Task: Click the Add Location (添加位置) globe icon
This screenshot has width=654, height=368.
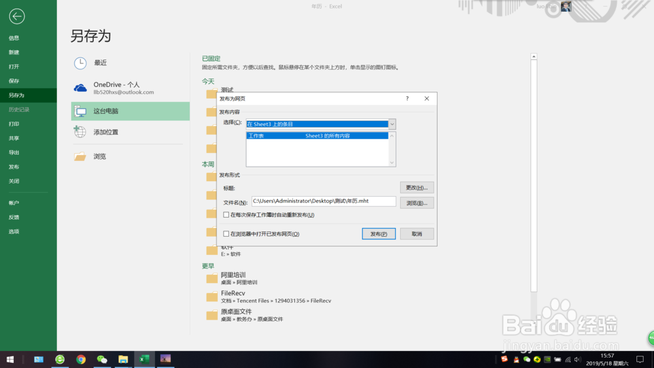Action: (x=80, y=131)
